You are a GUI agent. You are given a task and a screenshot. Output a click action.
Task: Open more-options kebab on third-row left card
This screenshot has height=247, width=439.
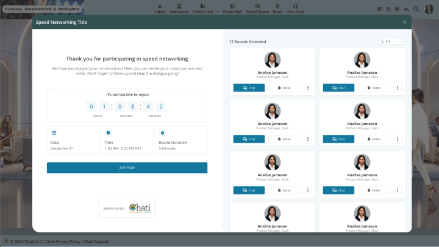[x=308, y=190]
